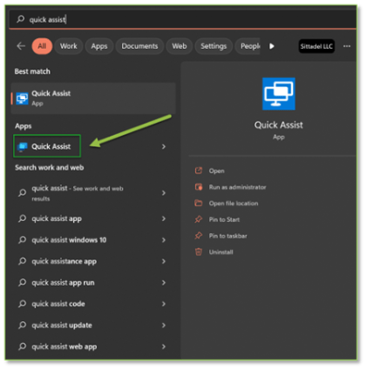Expand chevron for 'quick assist code'
The height and width of the screenshot is (369, 366).
[x=164, y=303]
